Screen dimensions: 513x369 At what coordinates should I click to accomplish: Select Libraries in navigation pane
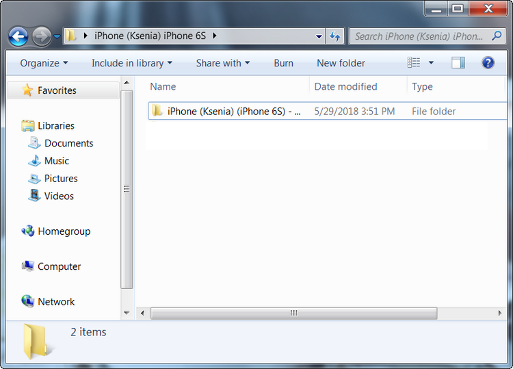point(56,126)
